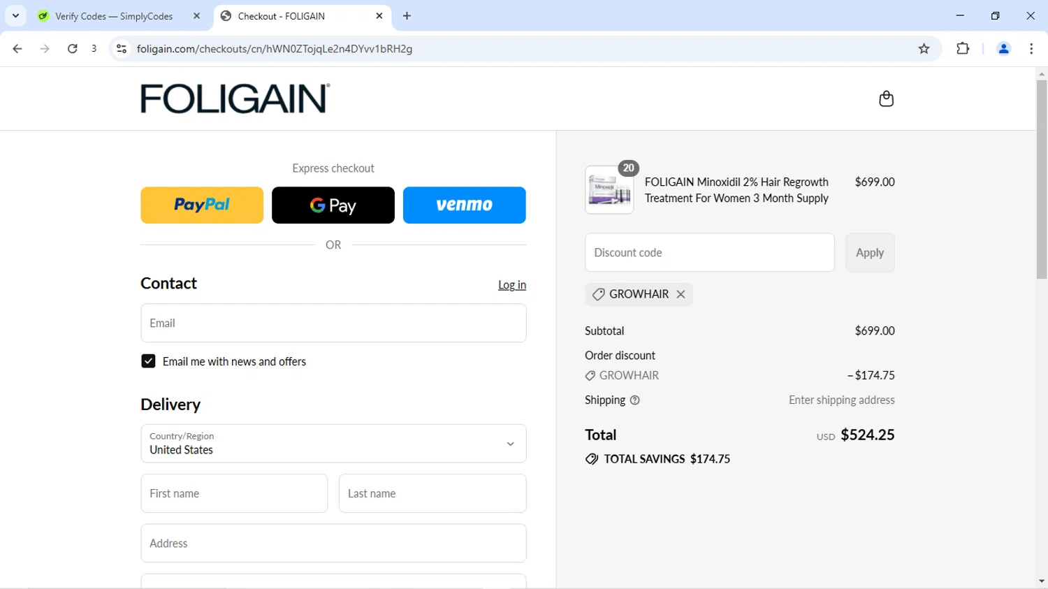This screenshot has width=1048, height=589.
Task: Click the Express checkout label
Action: coord(333,168)
